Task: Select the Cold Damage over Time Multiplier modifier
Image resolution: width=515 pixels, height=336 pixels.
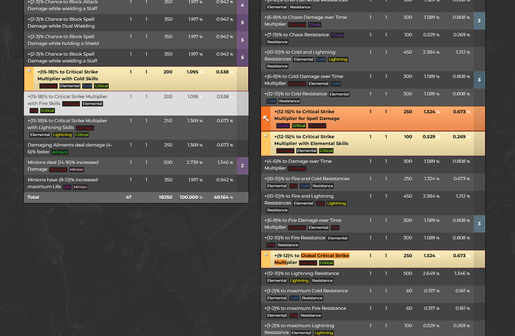Action: click(373, 80)
